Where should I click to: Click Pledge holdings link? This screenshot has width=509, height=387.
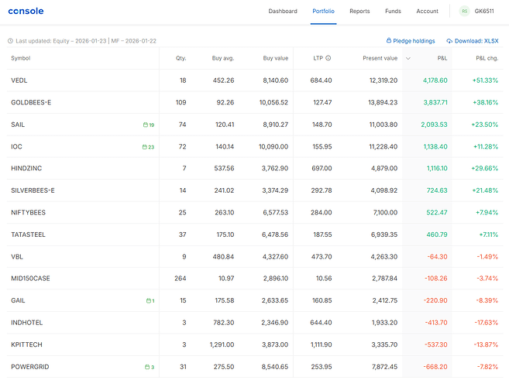[411, 41]
